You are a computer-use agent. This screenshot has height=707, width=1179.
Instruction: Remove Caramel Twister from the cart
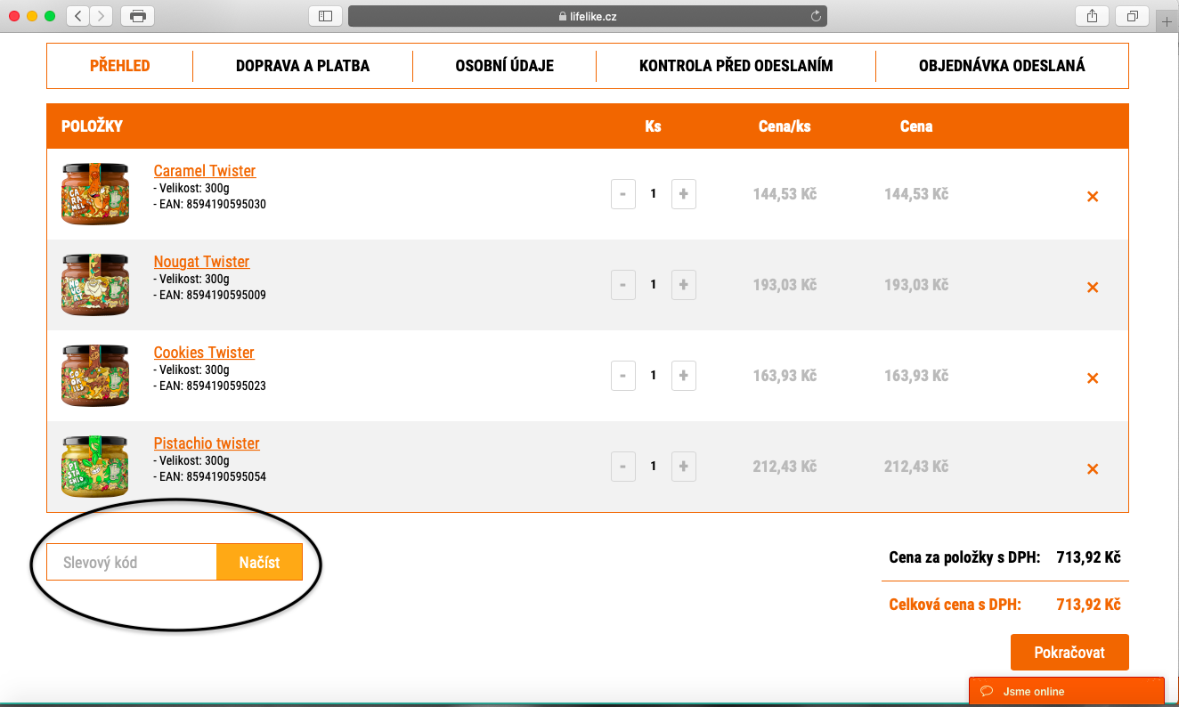tap(1093, 197)
